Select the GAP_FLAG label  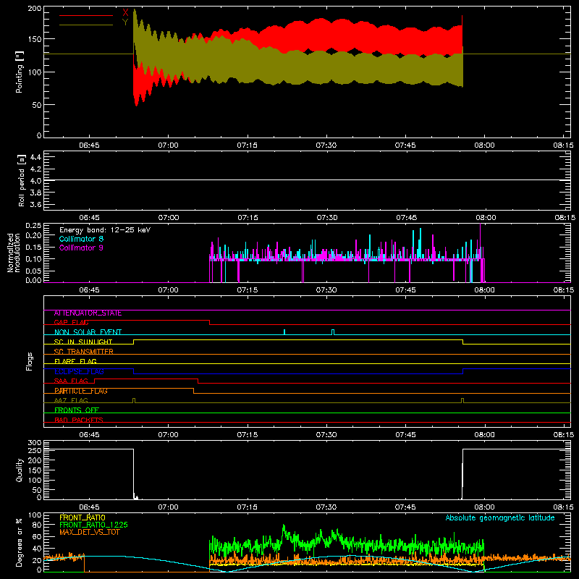pos(71,322)
